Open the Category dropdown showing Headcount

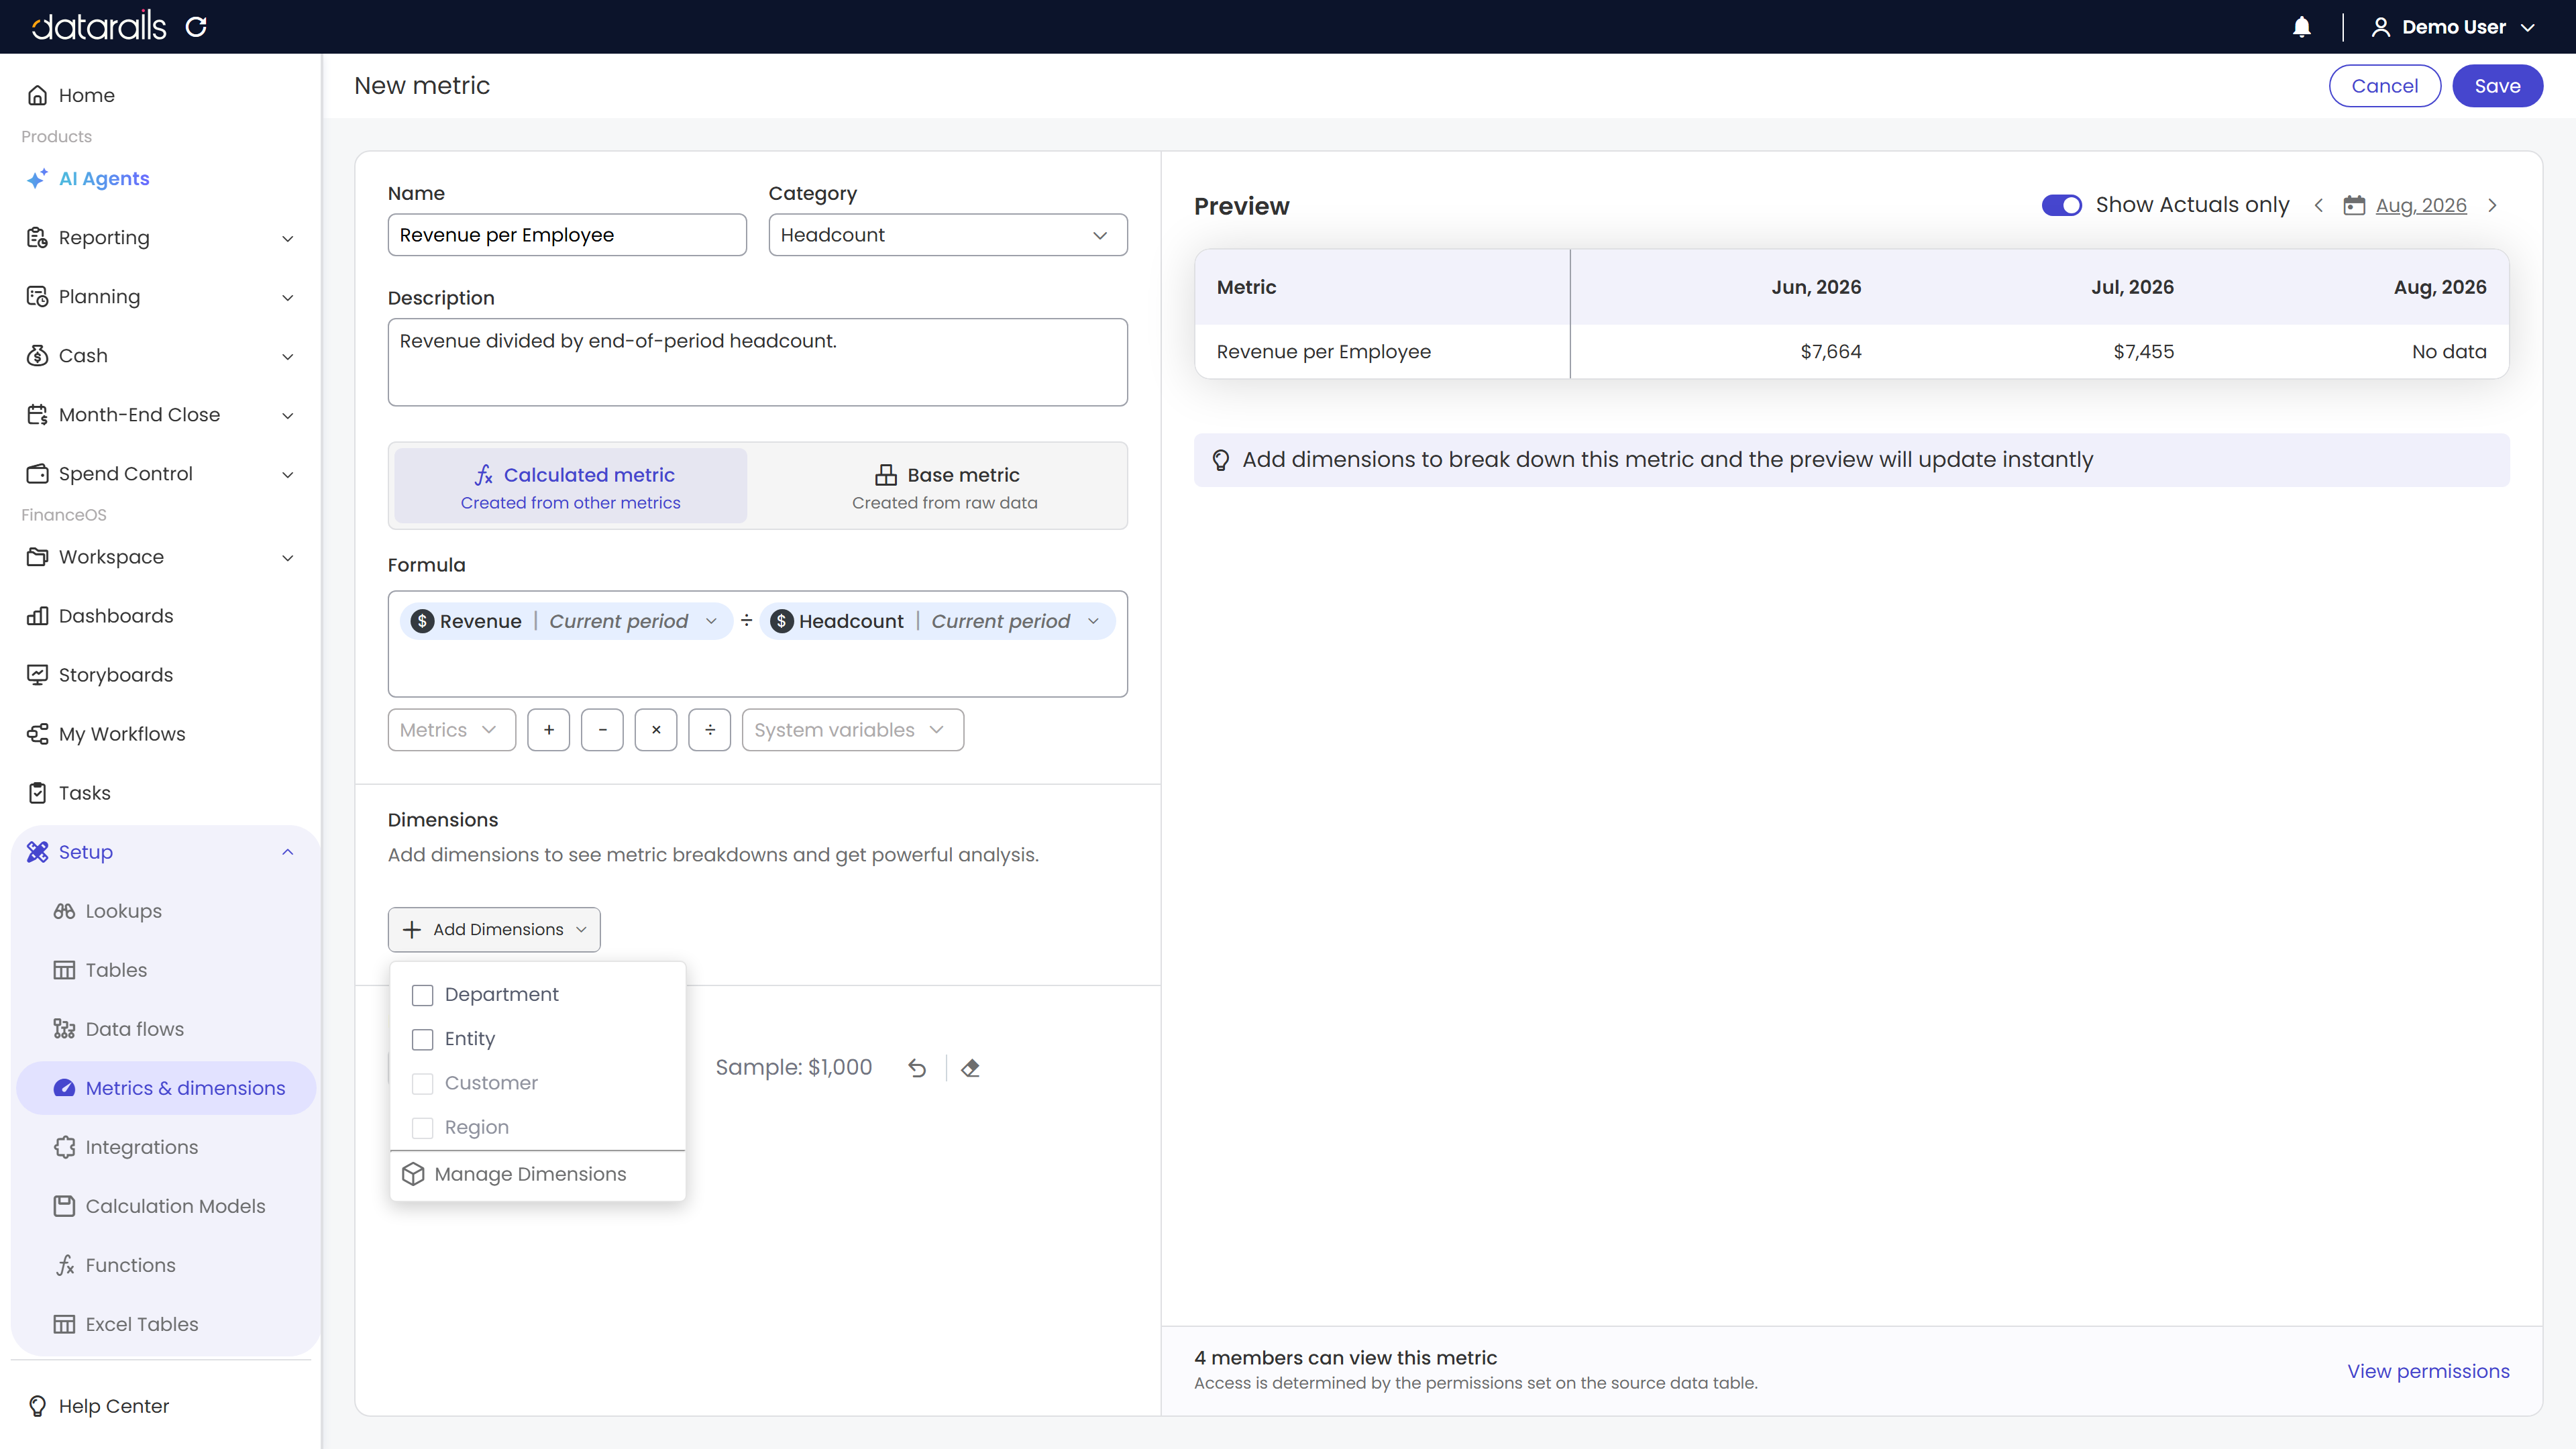(948, 235)
